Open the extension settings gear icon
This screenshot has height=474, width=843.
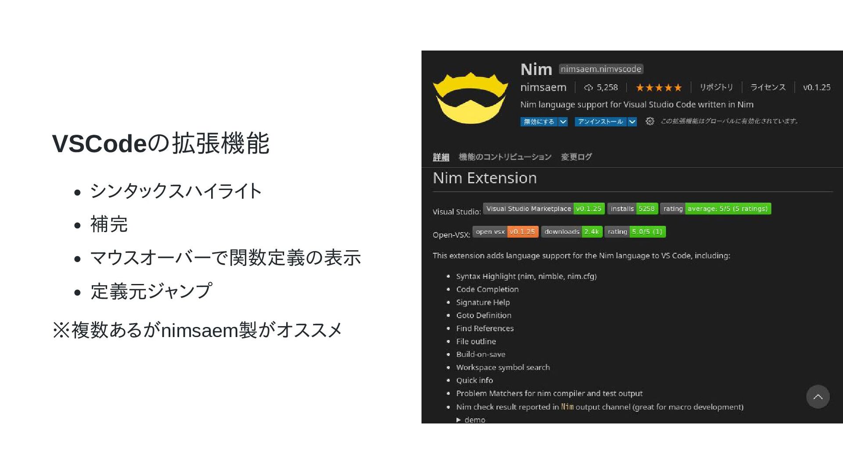click(650, 121)
